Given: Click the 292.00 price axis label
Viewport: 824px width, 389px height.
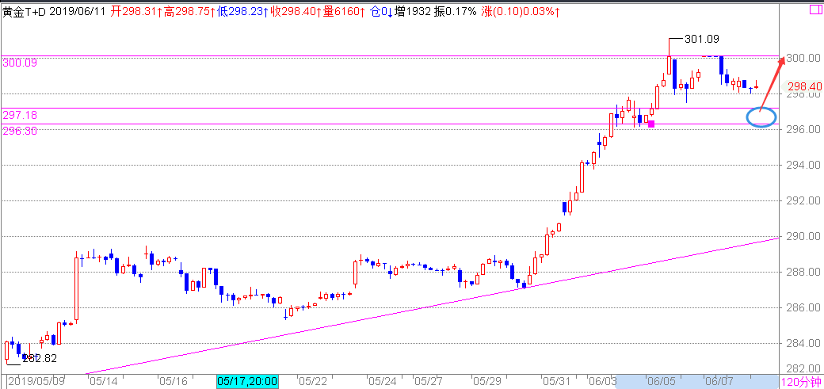Looking at the screenshot, I should (804, 200).
